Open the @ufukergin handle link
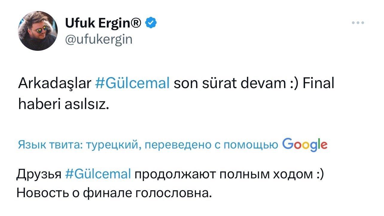The height and width of the screenshot is (216, 384). pos(99,39)
